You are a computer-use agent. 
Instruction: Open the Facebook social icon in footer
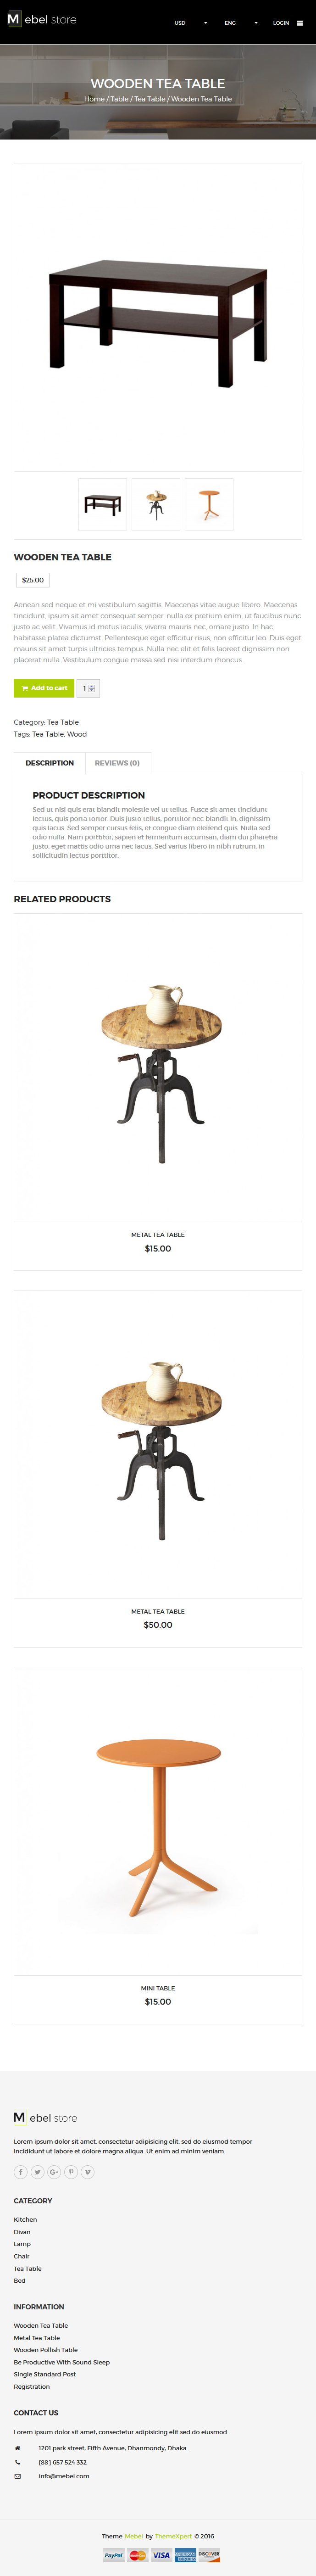(21, 2171)
